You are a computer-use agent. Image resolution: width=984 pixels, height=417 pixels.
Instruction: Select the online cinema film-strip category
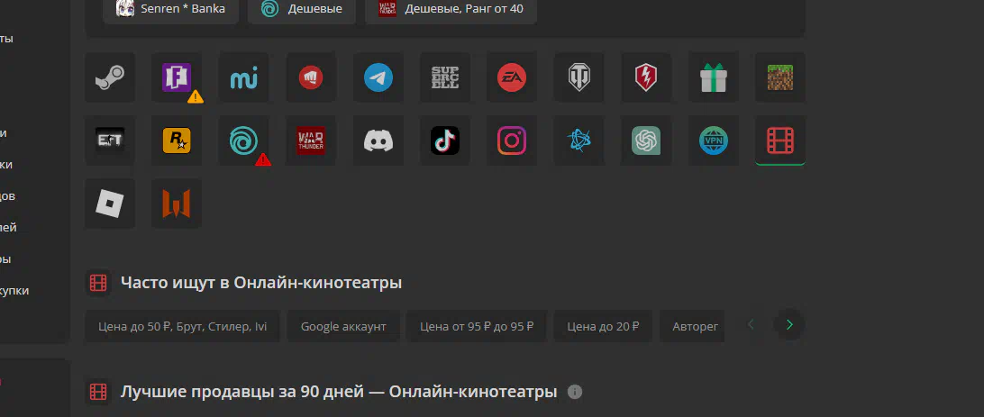click(x=780, y=141)
